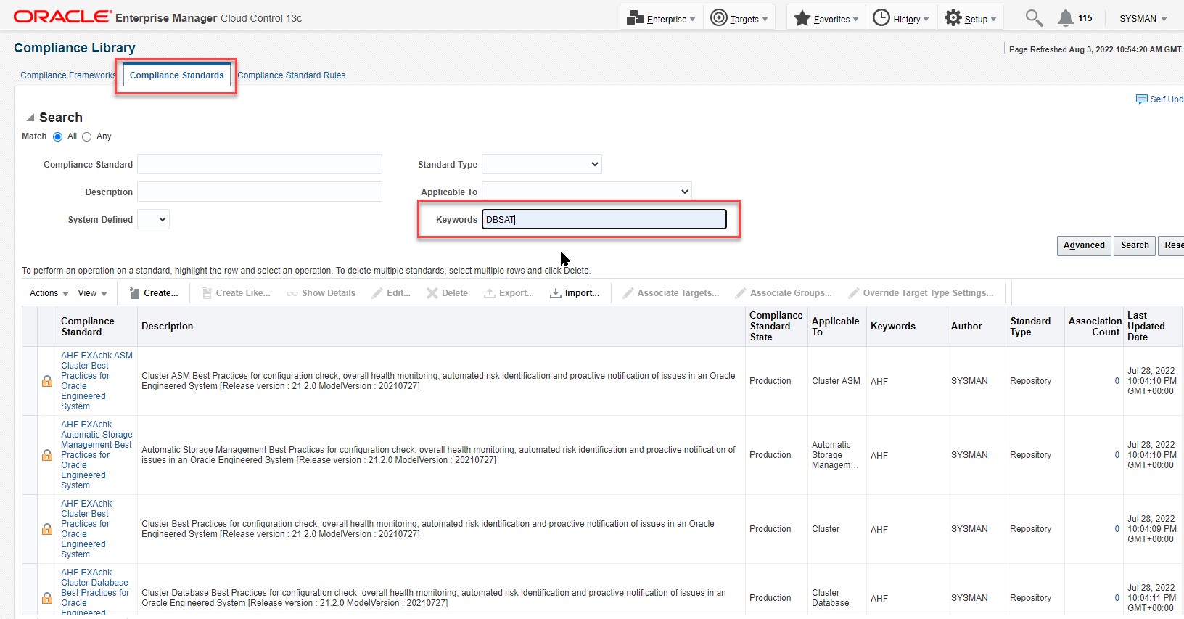Open the Targets menu
The image size is (1184, 619).
point(739,19)
